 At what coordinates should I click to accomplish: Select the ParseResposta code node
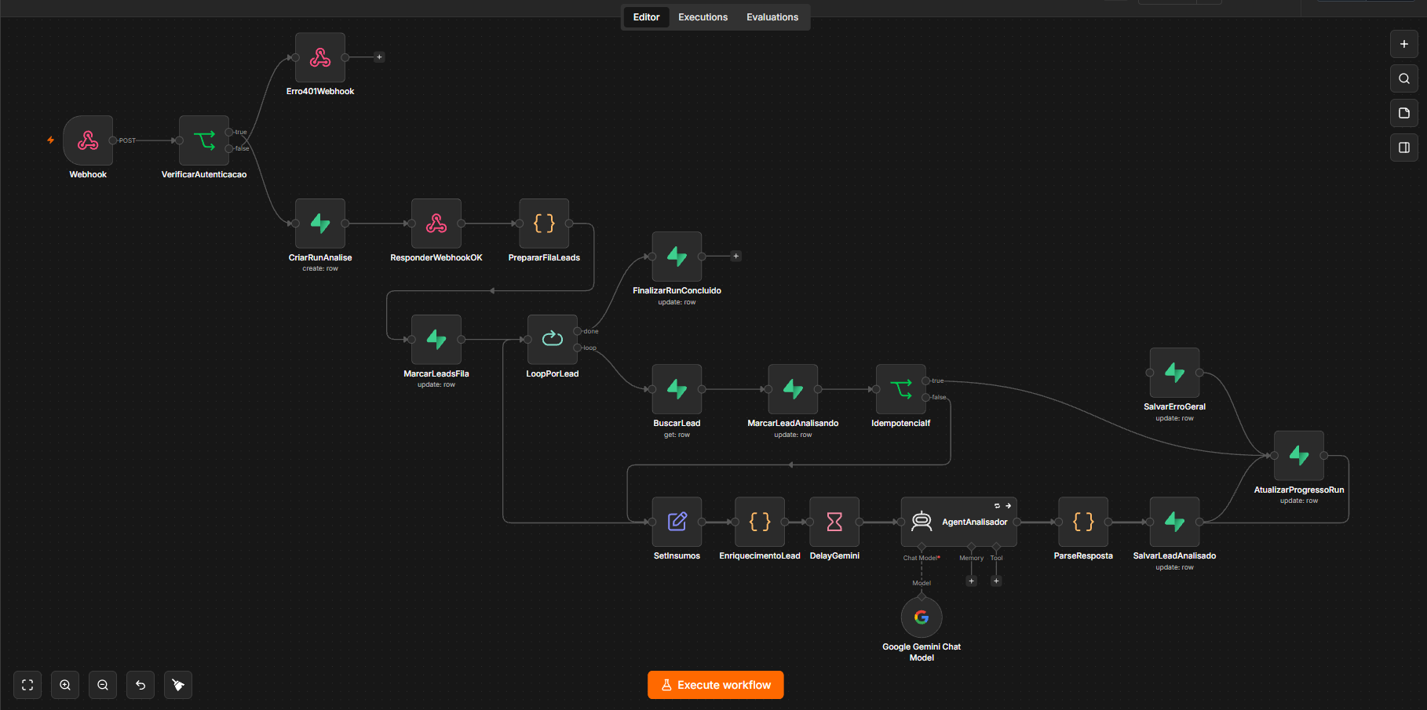coord(1083,522)
